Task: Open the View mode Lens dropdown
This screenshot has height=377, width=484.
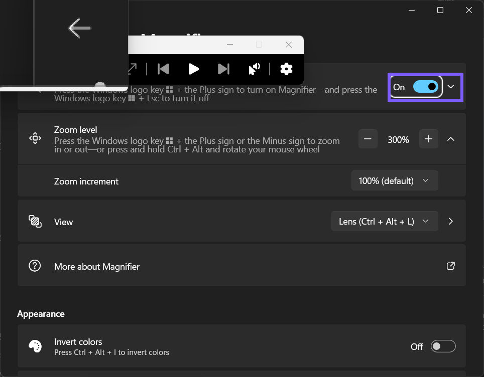Action: (x=385, y=221)
